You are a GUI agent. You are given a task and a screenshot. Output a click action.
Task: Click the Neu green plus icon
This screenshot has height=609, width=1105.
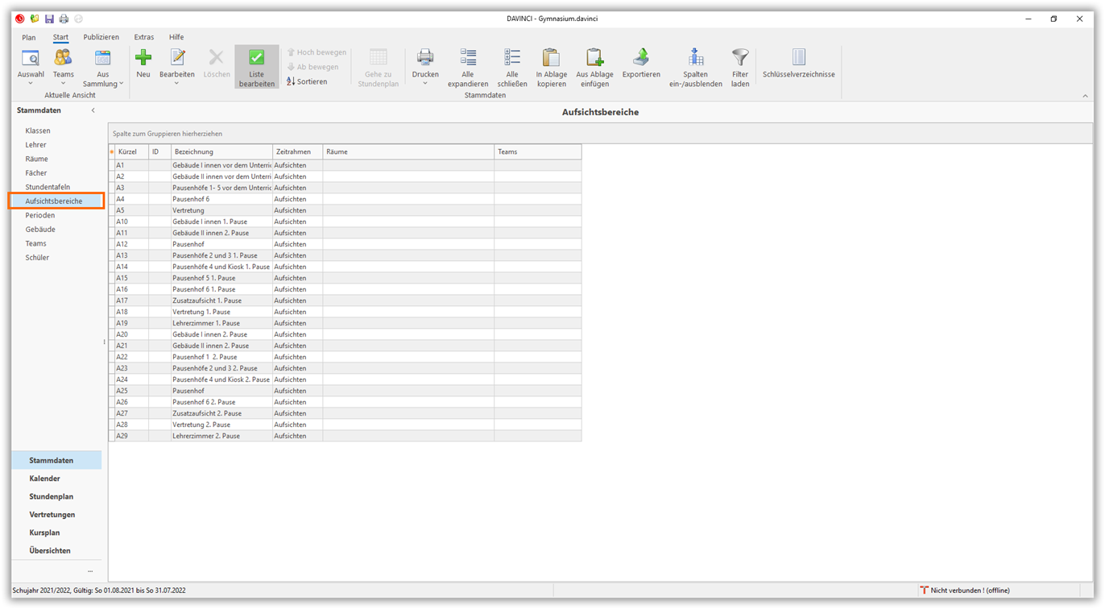pos(143,58)
